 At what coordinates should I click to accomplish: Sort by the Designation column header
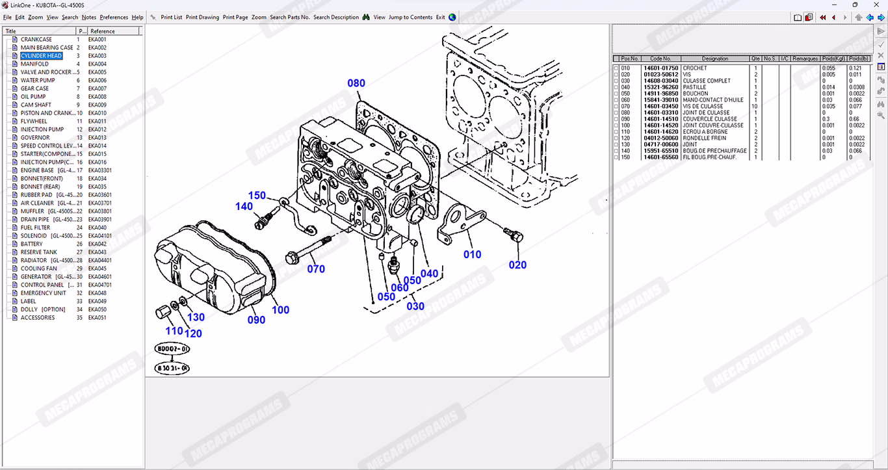pos(715,59)
